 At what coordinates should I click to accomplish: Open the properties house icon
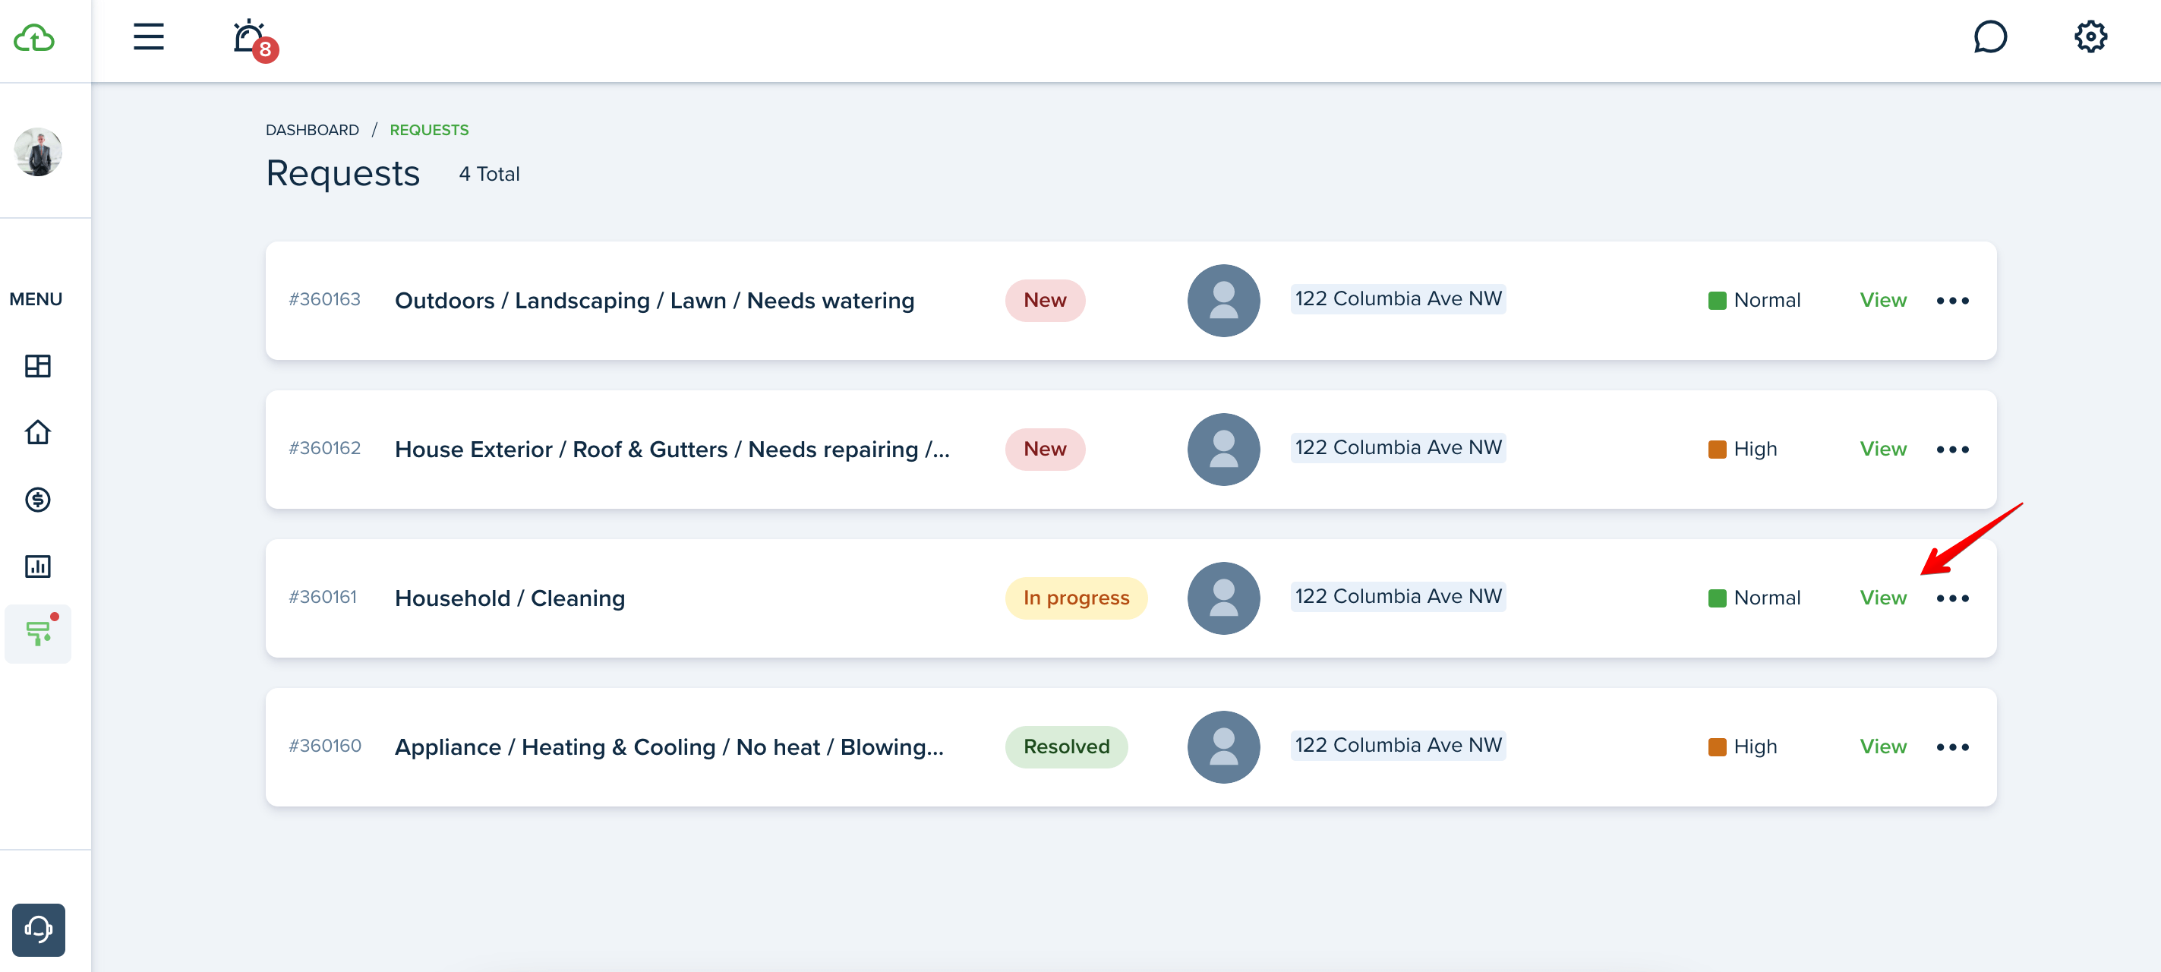[38, 433]
